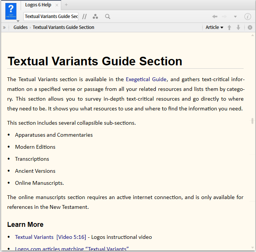The height and width of the screenshot is (252, 256).
Task: Open the Logos Help resource panel menu icon
Action: [11, 11]
